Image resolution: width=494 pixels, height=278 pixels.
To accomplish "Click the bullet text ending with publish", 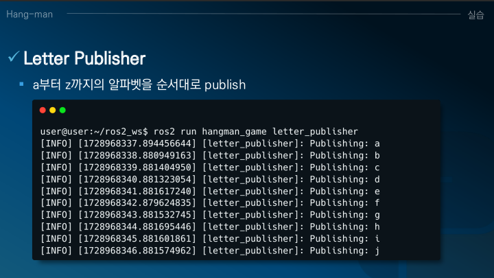I will pyautogui.click(x=139, y=84).
